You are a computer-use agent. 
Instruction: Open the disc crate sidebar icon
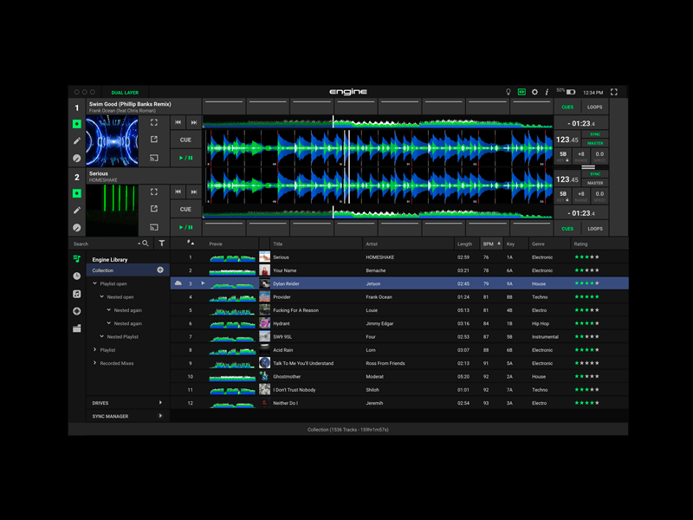[x=77, y=311]
